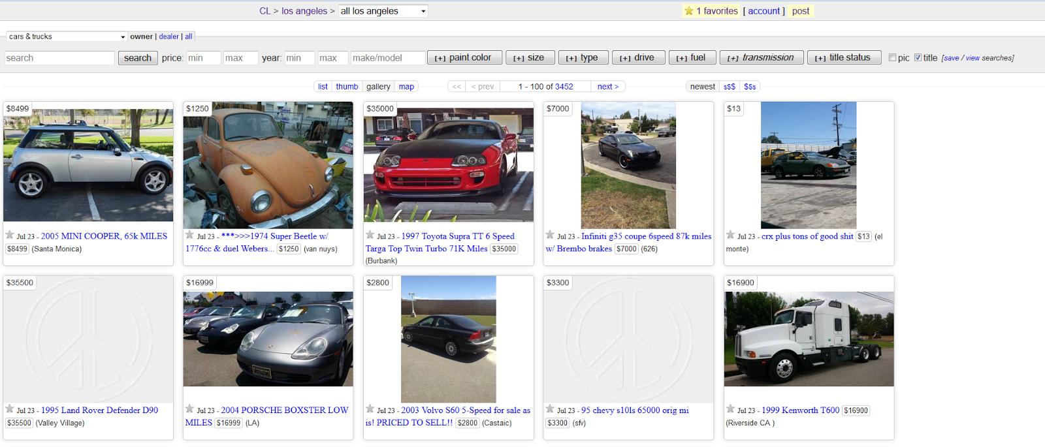Filter listings by dealer
The image size is (1045, 447).
tap(169, 37)
